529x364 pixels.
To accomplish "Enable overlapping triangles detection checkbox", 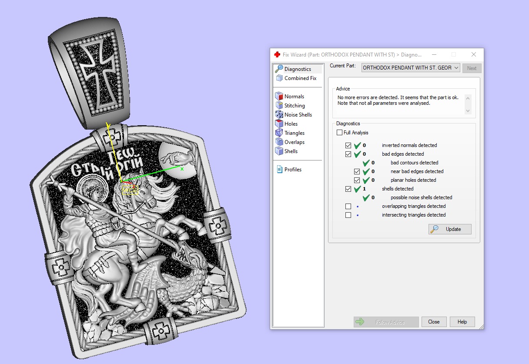I will tap(348, 206).
